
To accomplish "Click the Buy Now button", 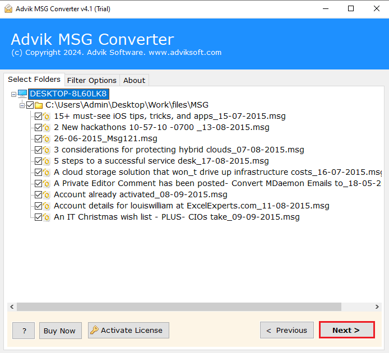I will coord(61,331).
